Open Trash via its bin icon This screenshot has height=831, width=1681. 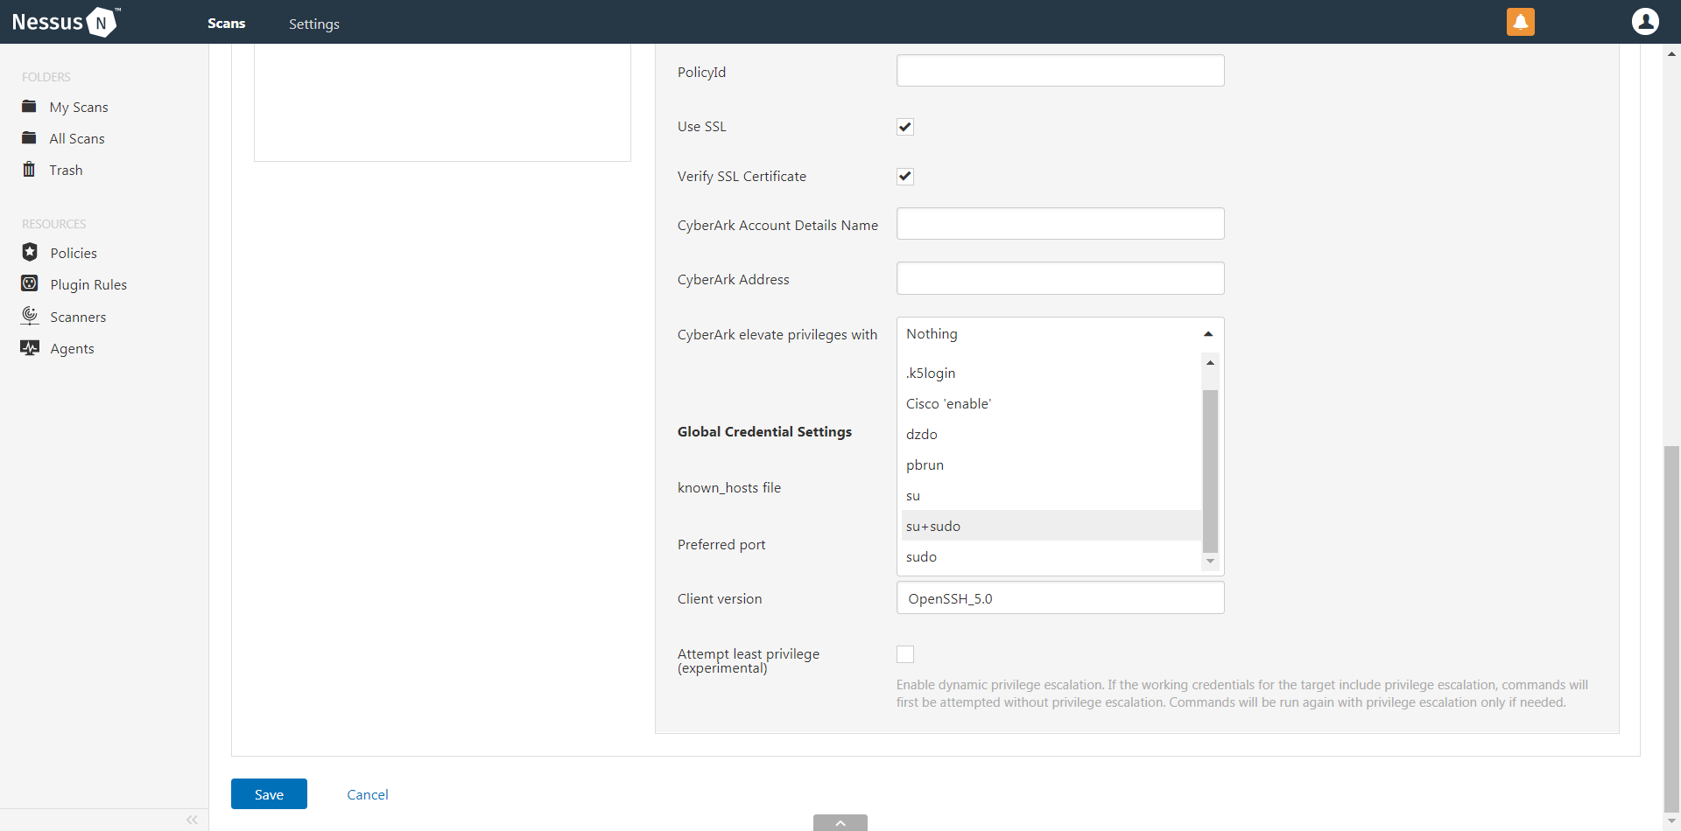(x=29, y=170)
